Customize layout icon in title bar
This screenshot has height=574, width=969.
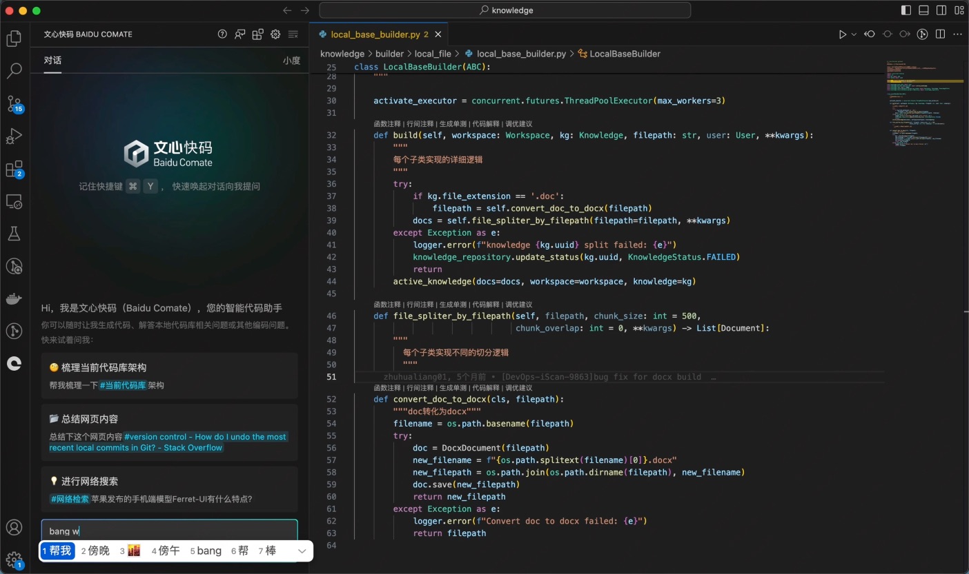point(959,10)
